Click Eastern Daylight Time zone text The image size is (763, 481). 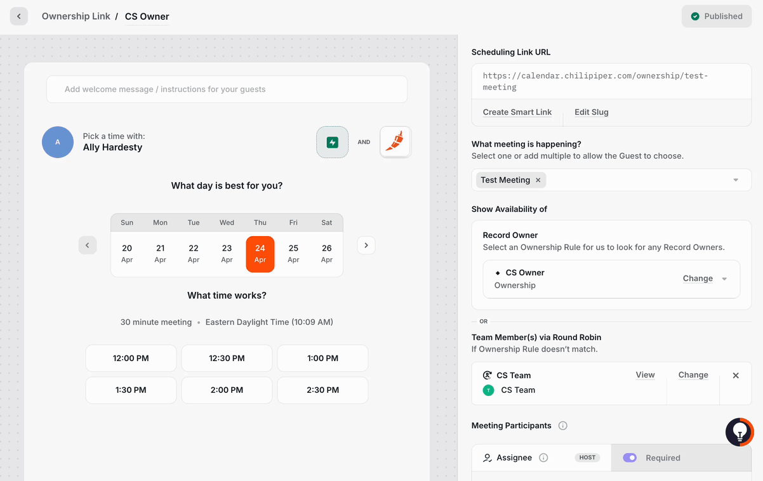point(269,322)
